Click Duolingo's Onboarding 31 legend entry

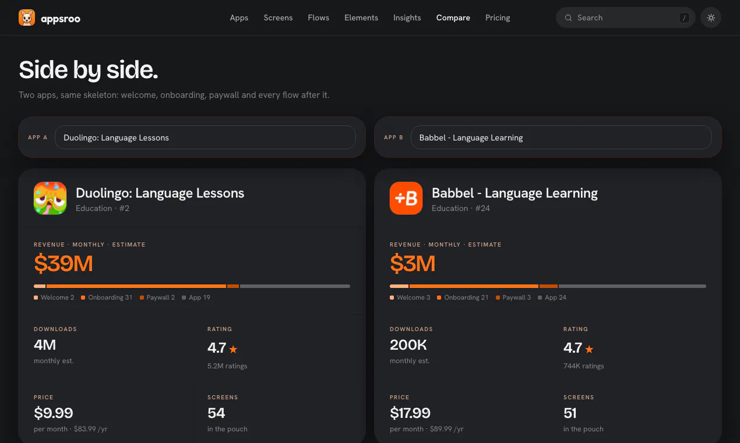pyautogui.click(x=107, y=297)
